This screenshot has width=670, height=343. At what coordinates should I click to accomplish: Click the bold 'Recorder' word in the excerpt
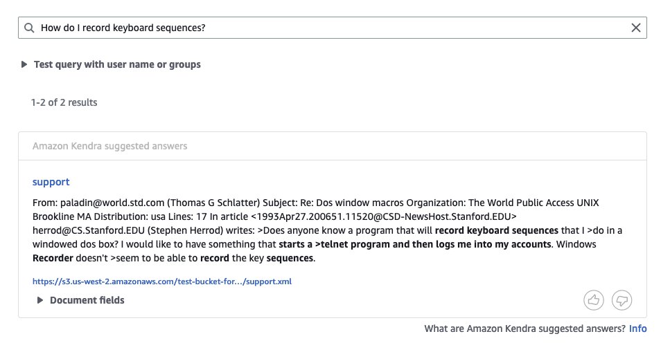click(53, 258)
